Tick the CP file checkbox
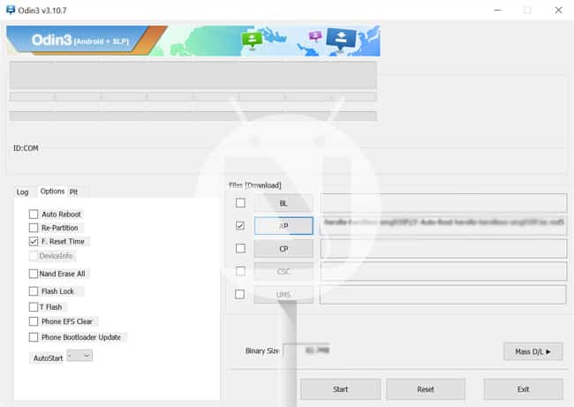The width and height of the screenshot is (574, 407). 240,248
